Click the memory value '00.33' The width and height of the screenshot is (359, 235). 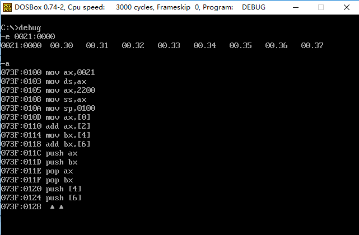169,45
